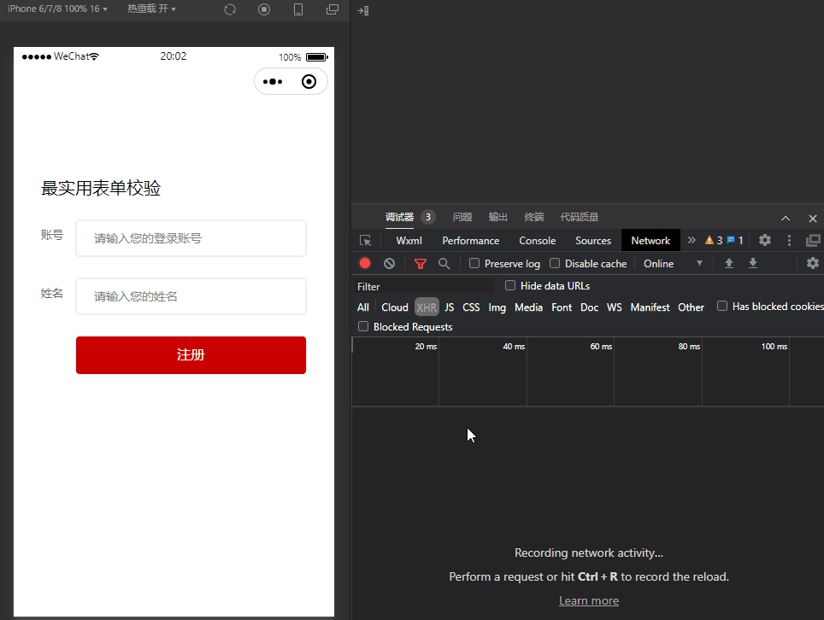Viewport: 824px width, 620px height.
Task: Activate the inspect element selector icon
Action: click(x=366, y=241)
